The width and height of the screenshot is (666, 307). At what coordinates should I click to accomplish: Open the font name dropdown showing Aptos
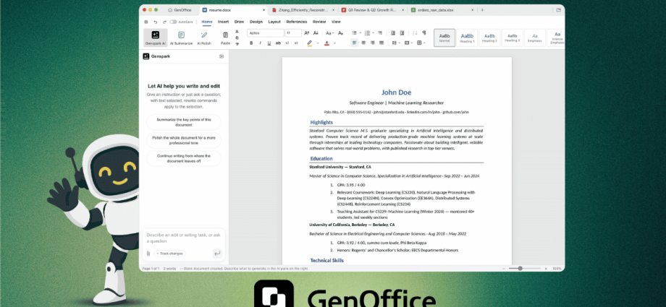click(x=266, y=33)
